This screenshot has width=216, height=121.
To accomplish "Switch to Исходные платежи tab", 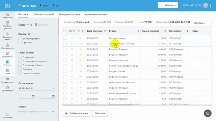I will point(70,14).
